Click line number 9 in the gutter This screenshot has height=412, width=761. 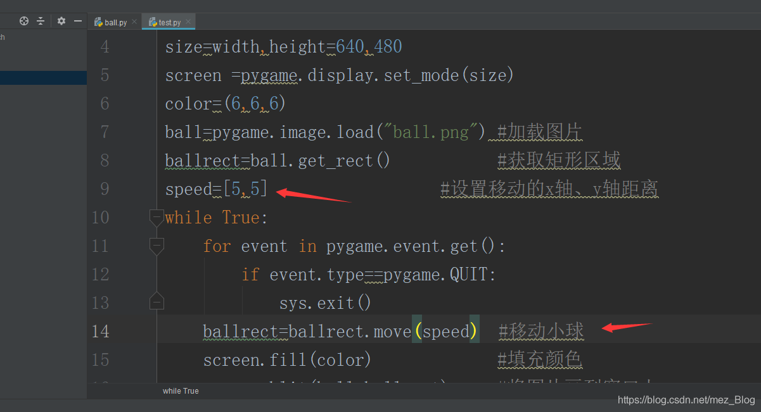coord(104,189)
